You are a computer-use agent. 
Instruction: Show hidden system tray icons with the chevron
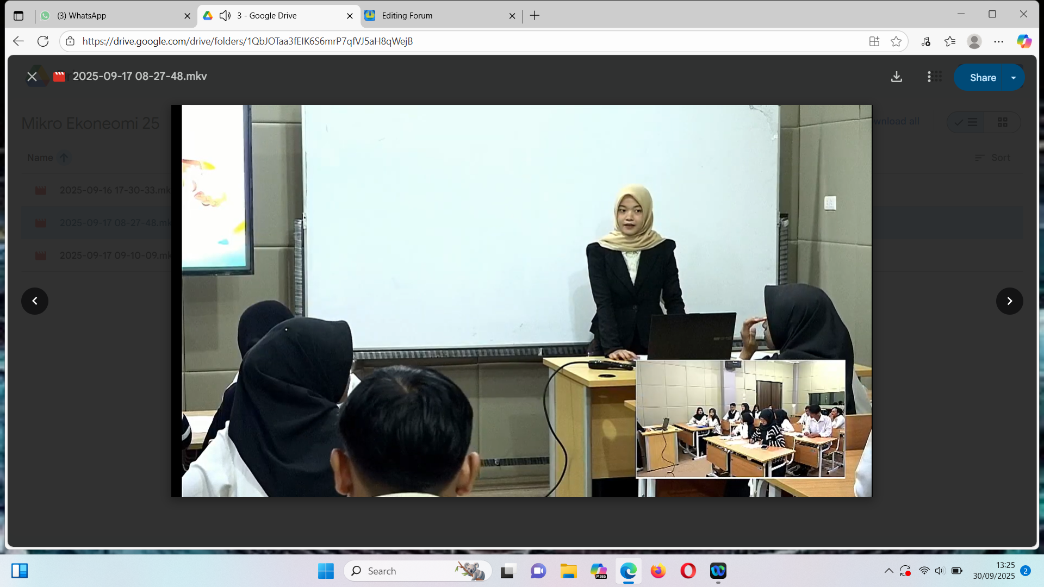coord(888,571)
